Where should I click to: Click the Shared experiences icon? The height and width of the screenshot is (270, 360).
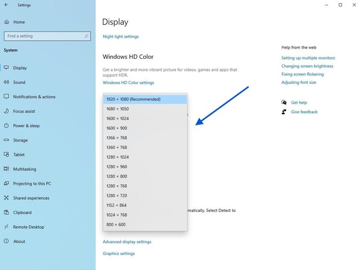coord(6,197)
